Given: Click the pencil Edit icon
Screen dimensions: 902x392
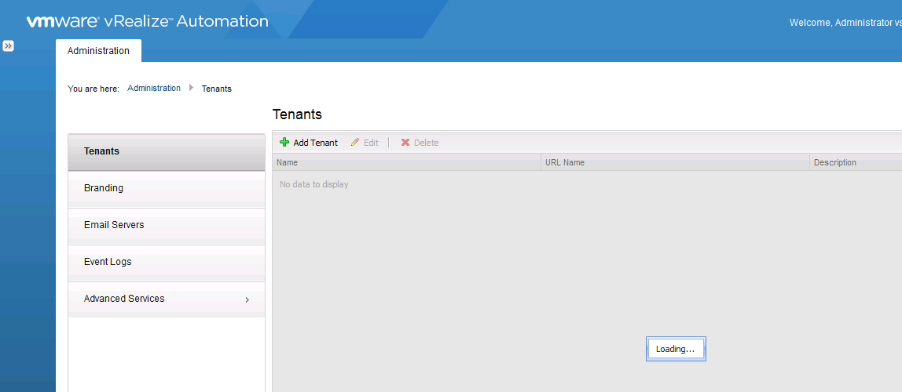Looking at the screenshot, I should 355,143.
